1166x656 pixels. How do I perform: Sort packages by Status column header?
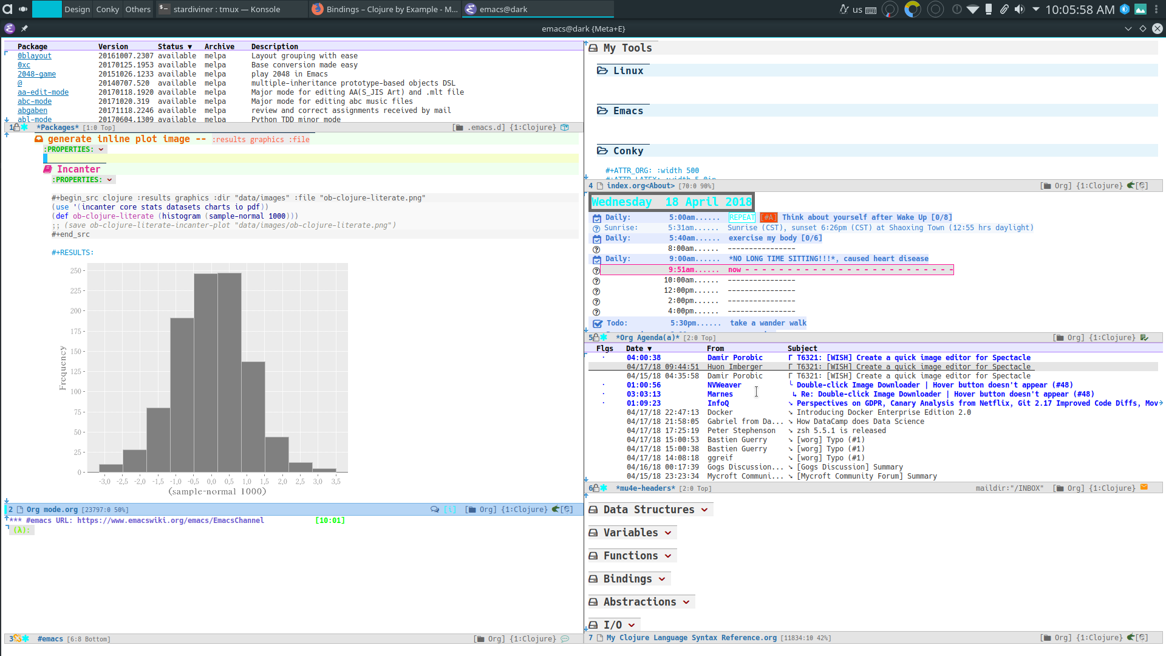click(x=175, y=47)
